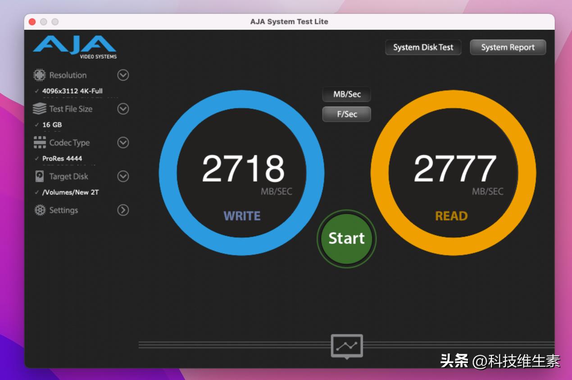Open the System Report tab
572x380 pixels.
pos(508,47)
